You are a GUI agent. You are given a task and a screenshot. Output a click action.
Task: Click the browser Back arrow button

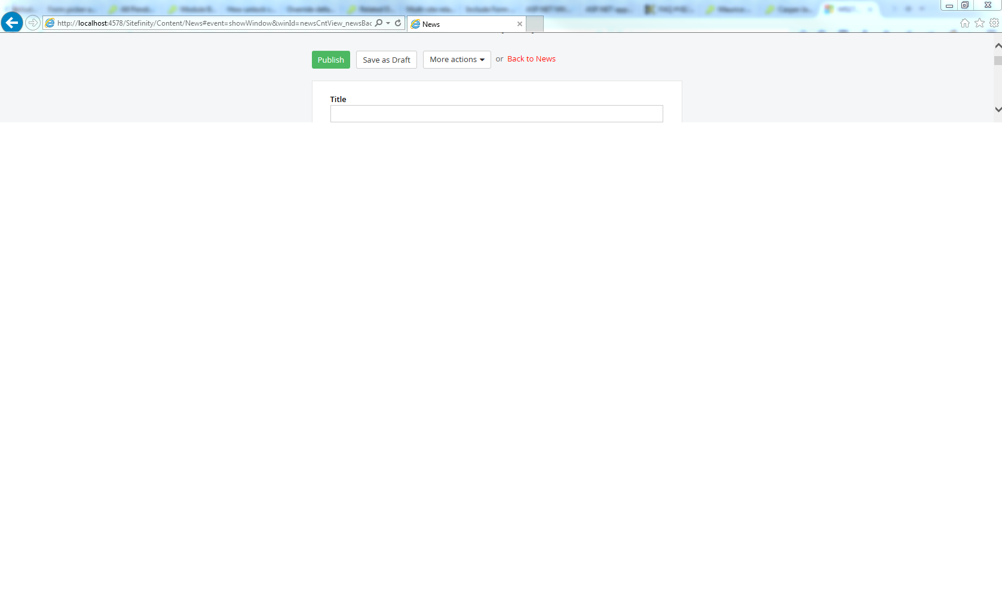point(12,23)
